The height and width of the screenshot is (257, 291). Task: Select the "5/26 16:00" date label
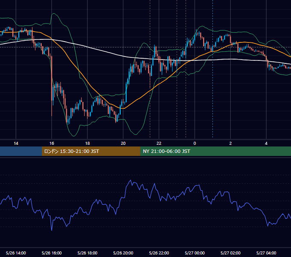(52, 253)
